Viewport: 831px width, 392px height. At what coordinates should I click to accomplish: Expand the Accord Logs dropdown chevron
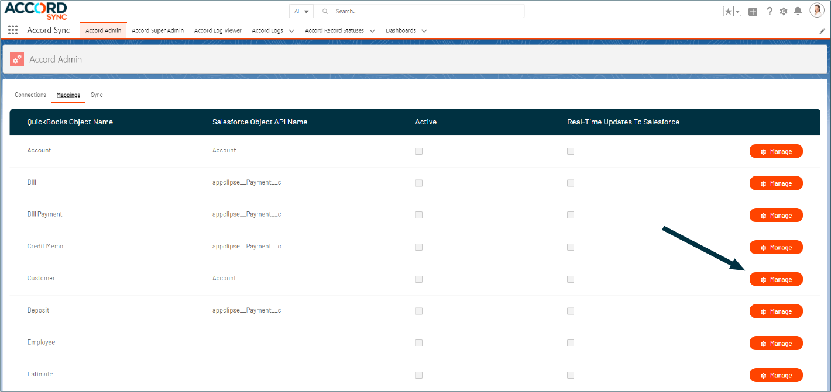click(x=291, y=31)
